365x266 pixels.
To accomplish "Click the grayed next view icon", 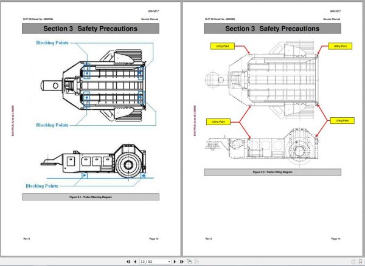I will [196, 262].
